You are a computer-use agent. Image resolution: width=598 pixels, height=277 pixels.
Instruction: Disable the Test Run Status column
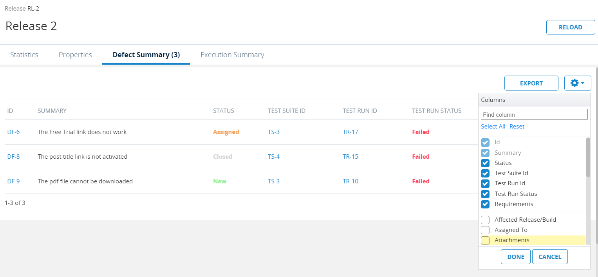(x=485, y=194)
